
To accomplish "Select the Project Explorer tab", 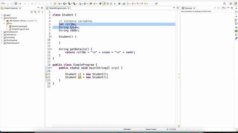I will tap(11, 8).
